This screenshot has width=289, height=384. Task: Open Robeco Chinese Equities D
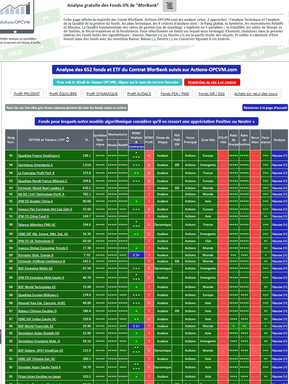37,311
